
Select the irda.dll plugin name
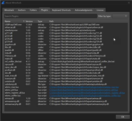8,53
